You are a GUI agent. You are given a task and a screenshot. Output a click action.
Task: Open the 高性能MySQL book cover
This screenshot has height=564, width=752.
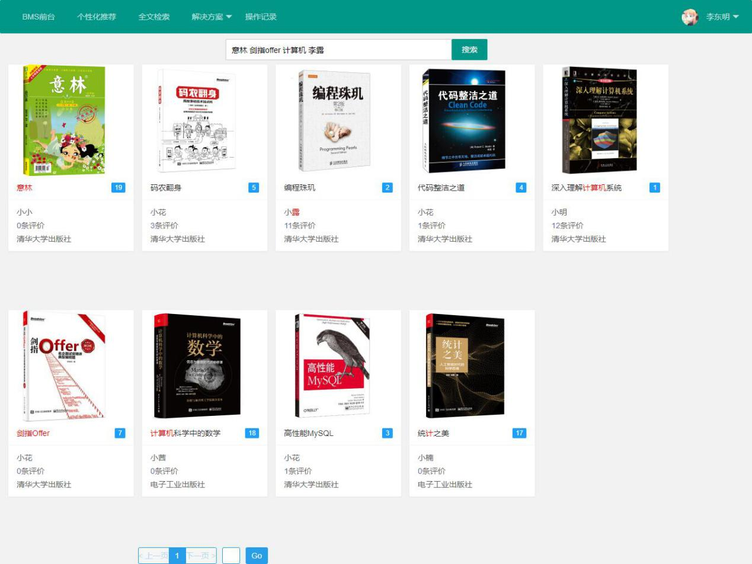click(332, 366)
